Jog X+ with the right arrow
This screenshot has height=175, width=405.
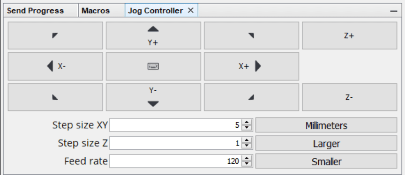251,66
